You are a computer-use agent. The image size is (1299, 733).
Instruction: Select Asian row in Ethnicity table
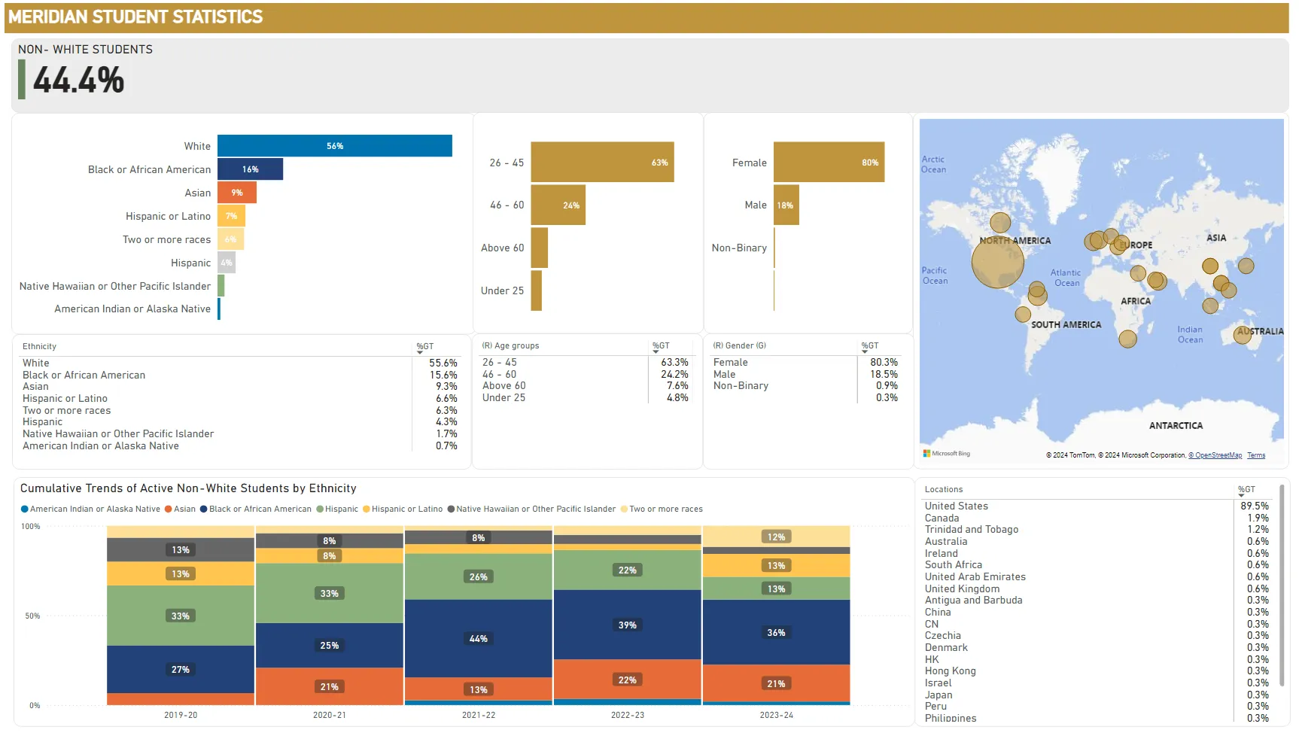pyautogui.click(x=240, y=387)
